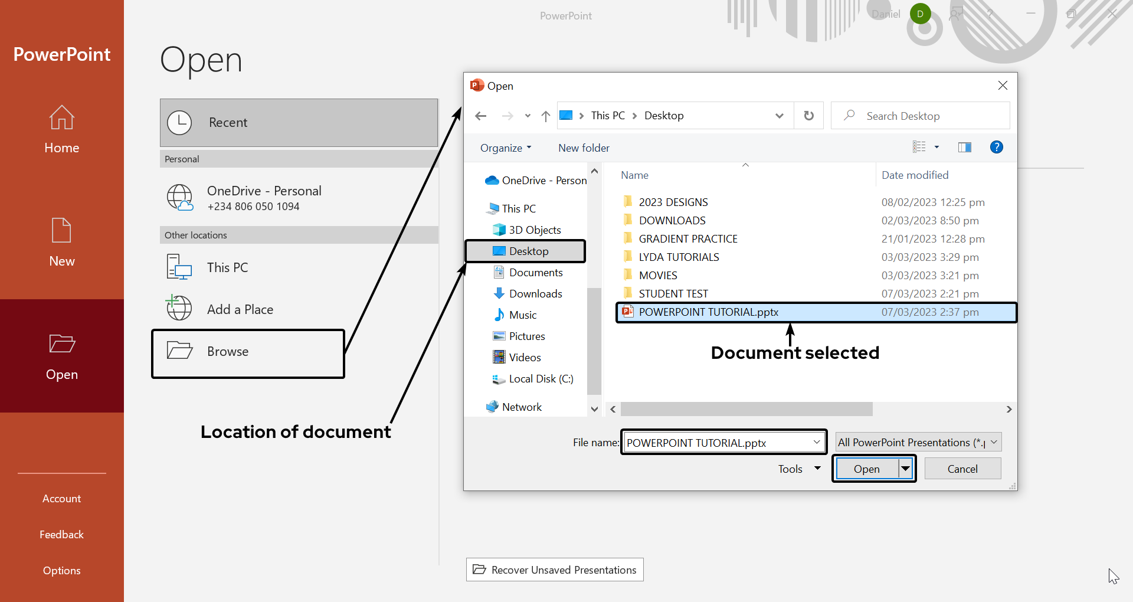Expand the Organize dropdown menu

tap(505, 148)
